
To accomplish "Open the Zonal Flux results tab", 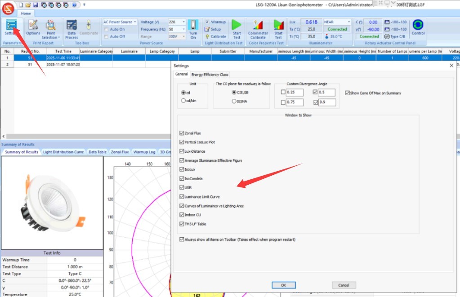I will click(120, 152).
